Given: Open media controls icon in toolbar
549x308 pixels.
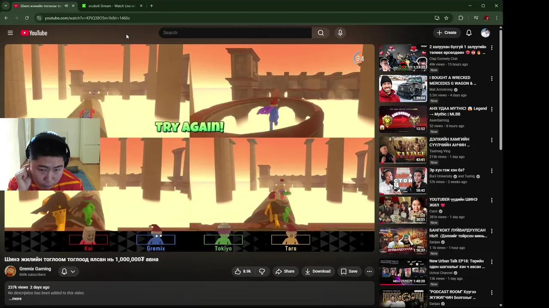Looking at the screenshot, I should point(476,18).
